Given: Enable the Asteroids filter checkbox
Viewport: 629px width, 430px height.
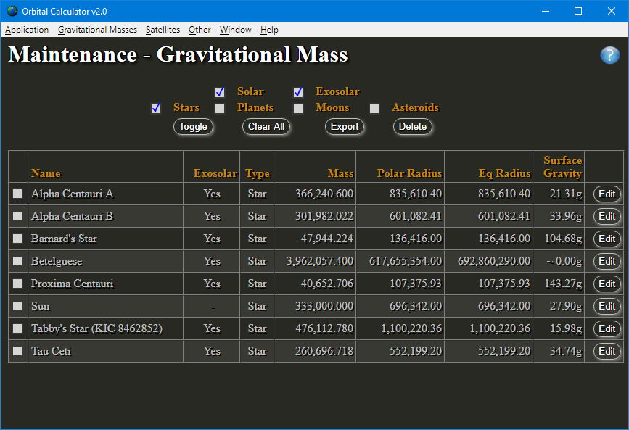Looking at the screenshot, I should (x=374, y=108).
